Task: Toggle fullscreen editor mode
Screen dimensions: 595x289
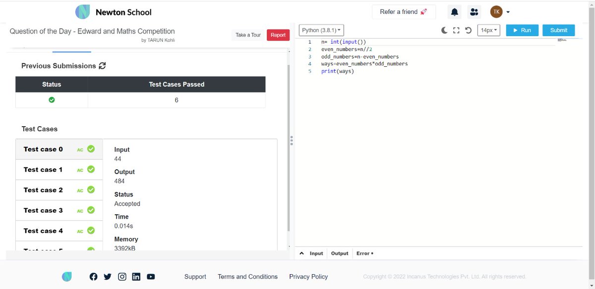Action: [456, 30]
